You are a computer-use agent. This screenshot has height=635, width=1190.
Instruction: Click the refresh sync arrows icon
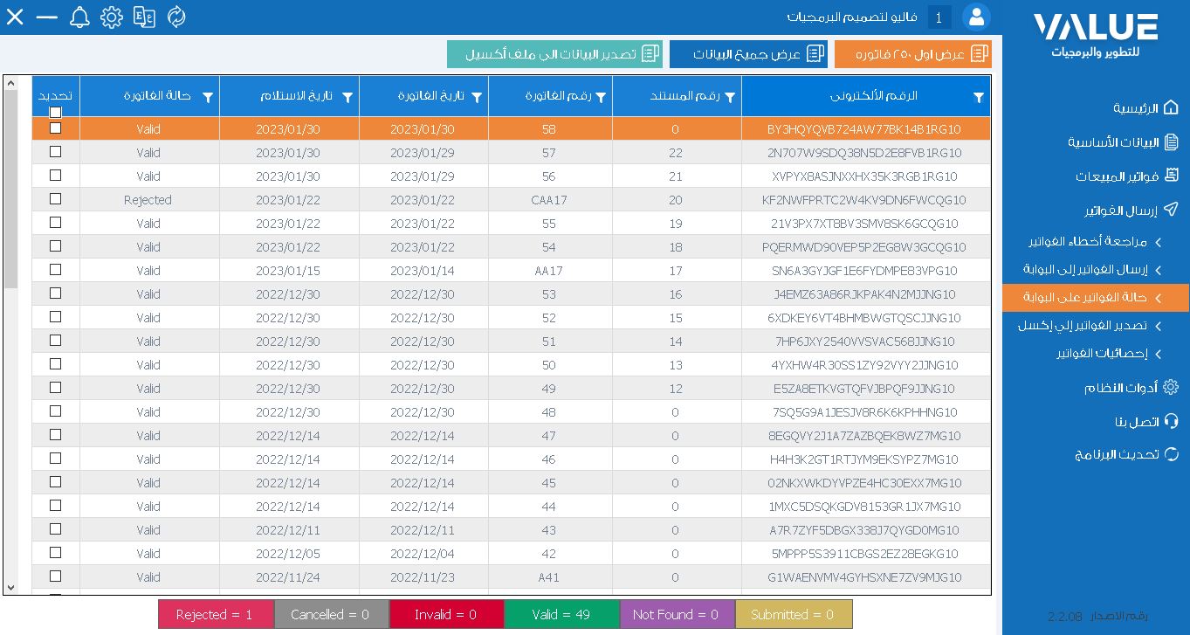(176, 17)
